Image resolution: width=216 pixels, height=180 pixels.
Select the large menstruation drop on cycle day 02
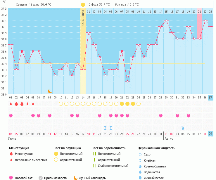(16, 104)
